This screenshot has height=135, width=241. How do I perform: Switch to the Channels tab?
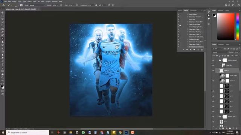click(221, 45)
